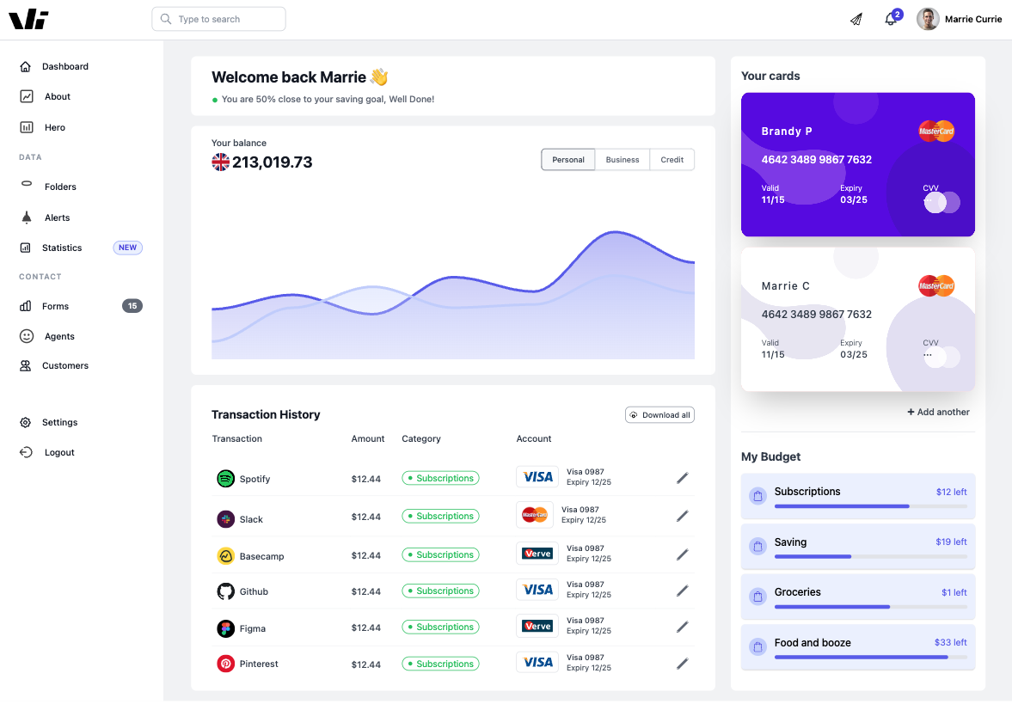Click the $33 left amount text
Viewport: 1012px width, 704px height.
[x=951, y=643]
